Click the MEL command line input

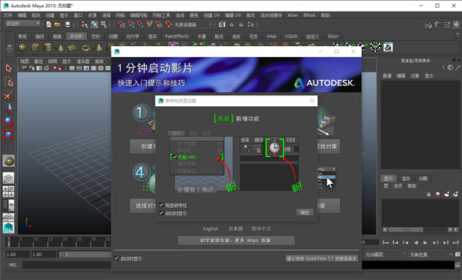(66, 265)
